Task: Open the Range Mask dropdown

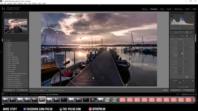Action: [187, 87]
